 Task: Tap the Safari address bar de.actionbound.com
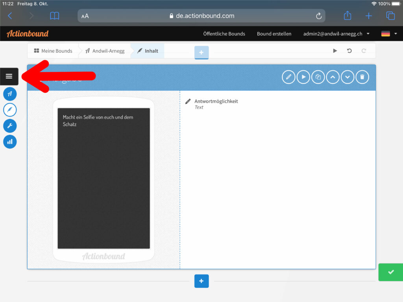(201, 16)
